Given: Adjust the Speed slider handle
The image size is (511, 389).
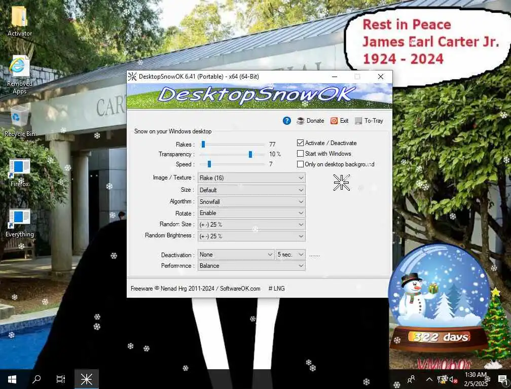Looking at the screenshot, I should (209, 164).
